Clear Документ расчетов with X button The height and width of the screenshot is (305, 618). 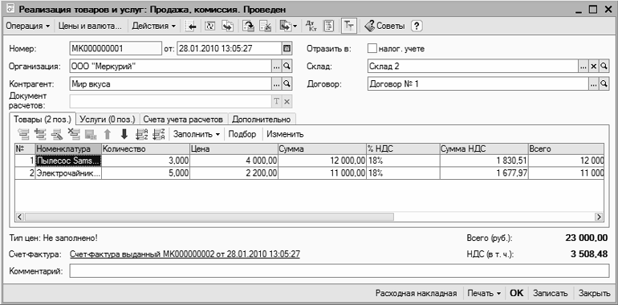(287, 101)
